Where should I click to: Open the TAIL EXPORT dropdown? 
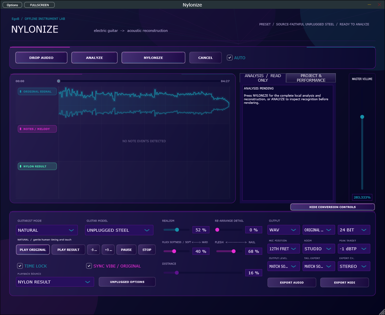pyautogui.click(x=319, y=266)
